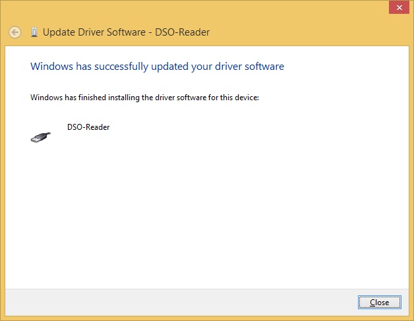The image size is (414, 321).
Task: Click the back arrow in title bar
Action: (15, 32)
